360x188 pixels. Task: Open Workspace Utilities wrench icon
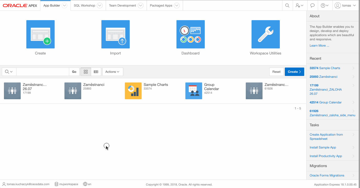pyautogui.click(x=265, y=34)
